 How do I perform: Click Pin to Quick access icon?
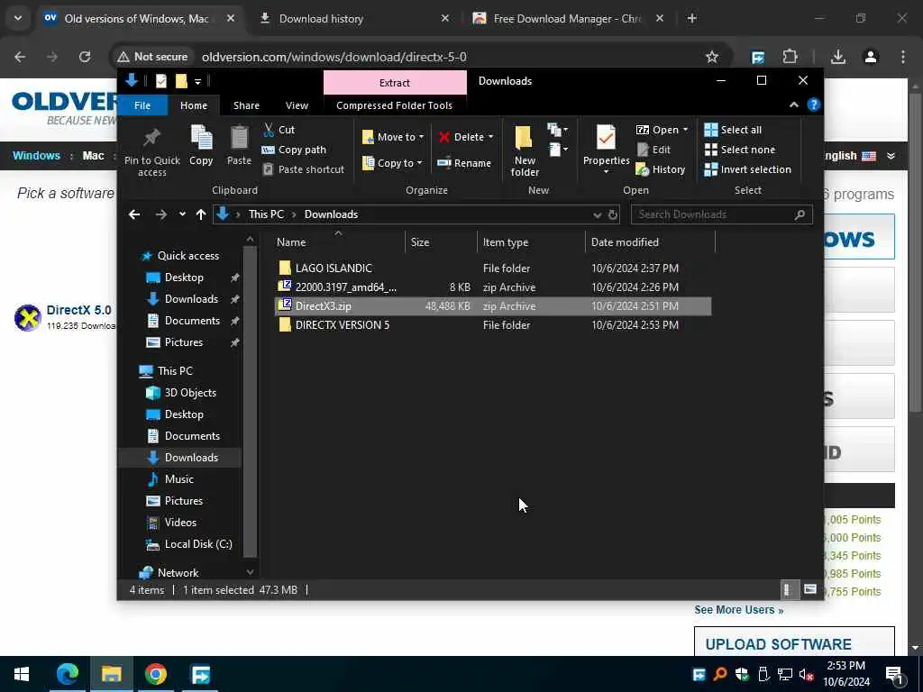(151, 138)
